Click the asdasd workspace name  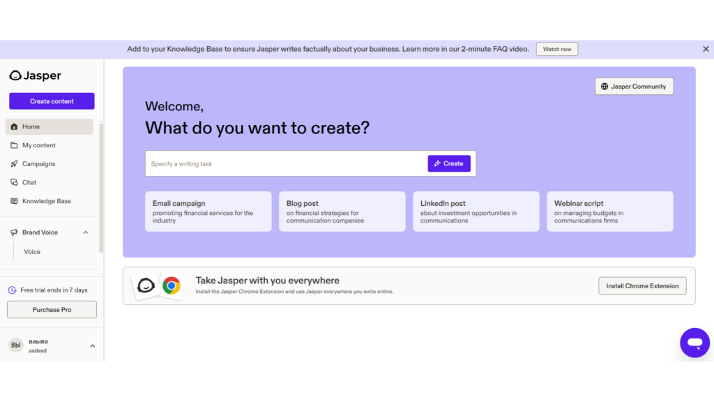coord(38,351)
